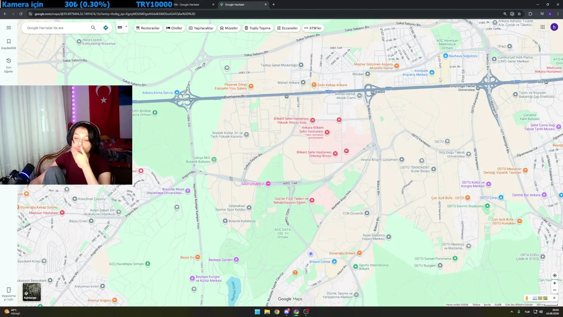This screenshot has width=563, height=317.
Task: Click the Şartlar link in map footer
Action: click(x=487, y=305)
